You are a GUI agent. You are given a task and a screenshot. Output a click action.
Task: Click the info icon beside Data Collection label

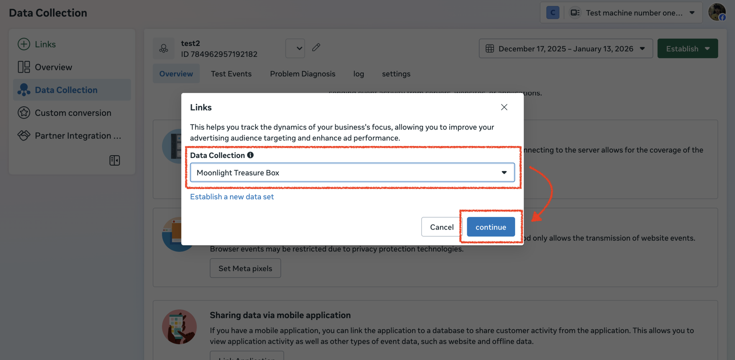[250, 155]
